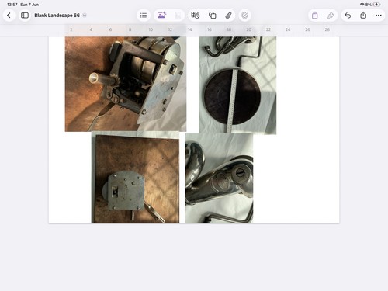This screenshot has width=388, height=291.
Task: Click ruler mark 28
Action: pyautogui.click(x=327, y=29)
